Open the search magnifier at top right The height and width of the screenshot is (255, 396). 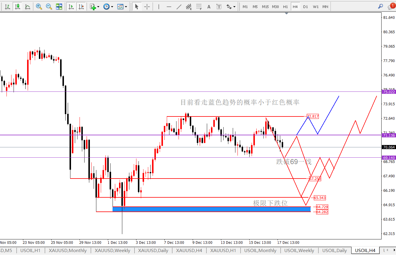(x=381, y=6)
